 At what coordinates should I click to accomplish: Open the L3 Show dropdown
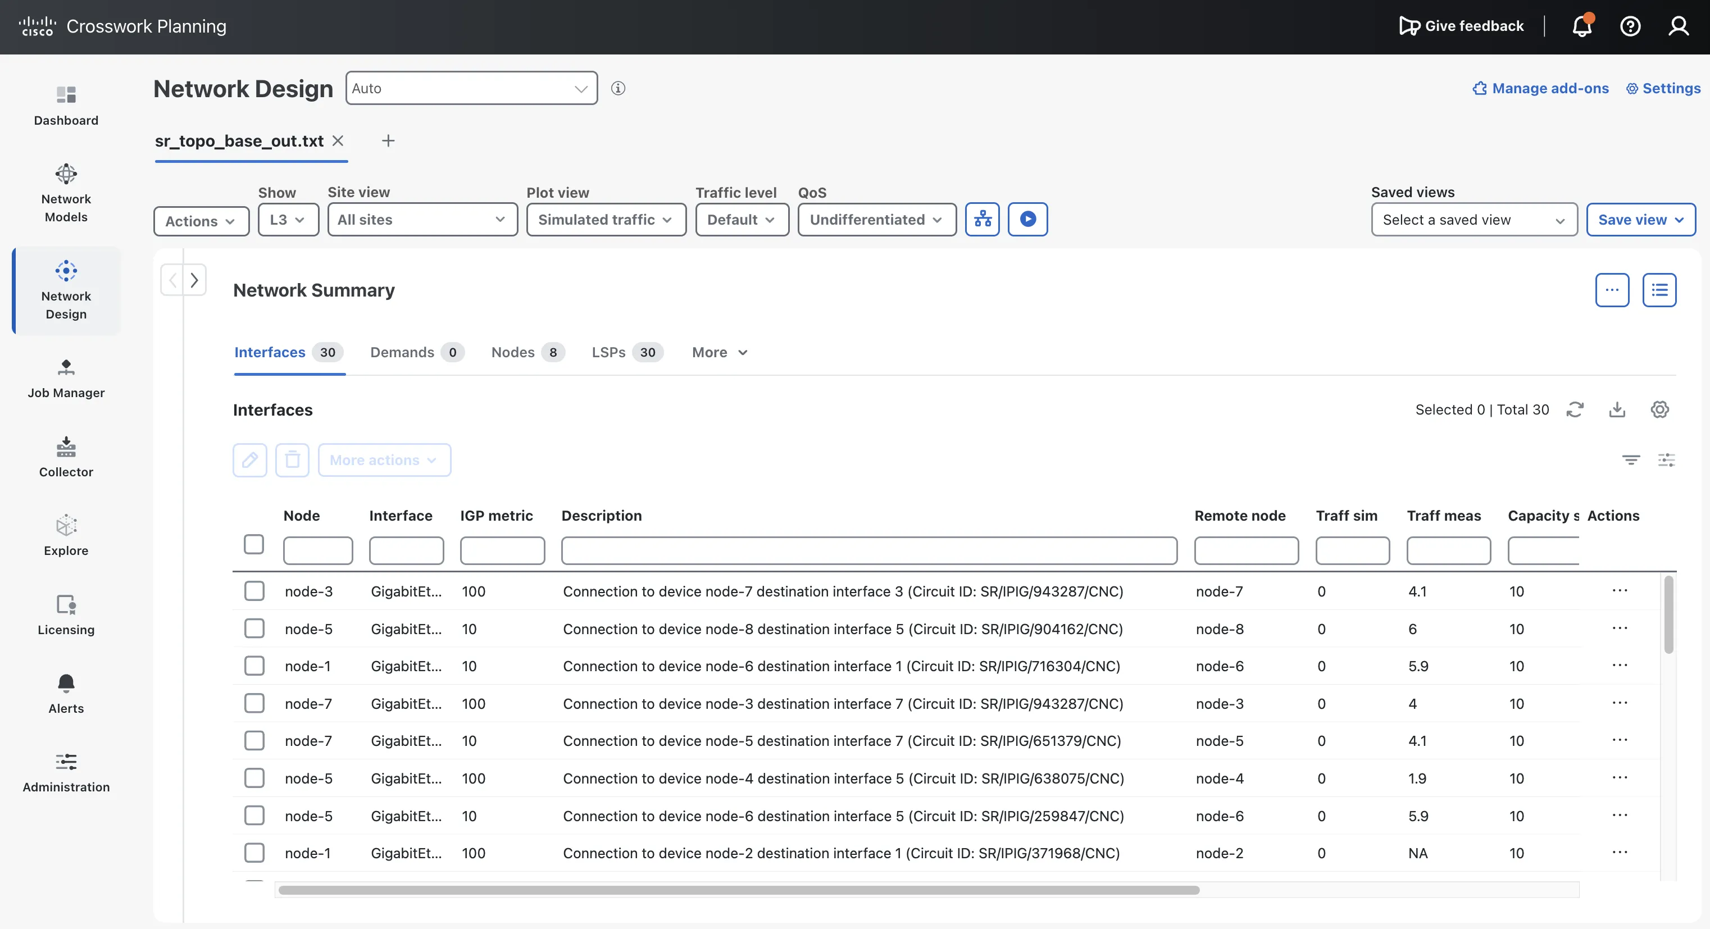[x=288, y=220]
